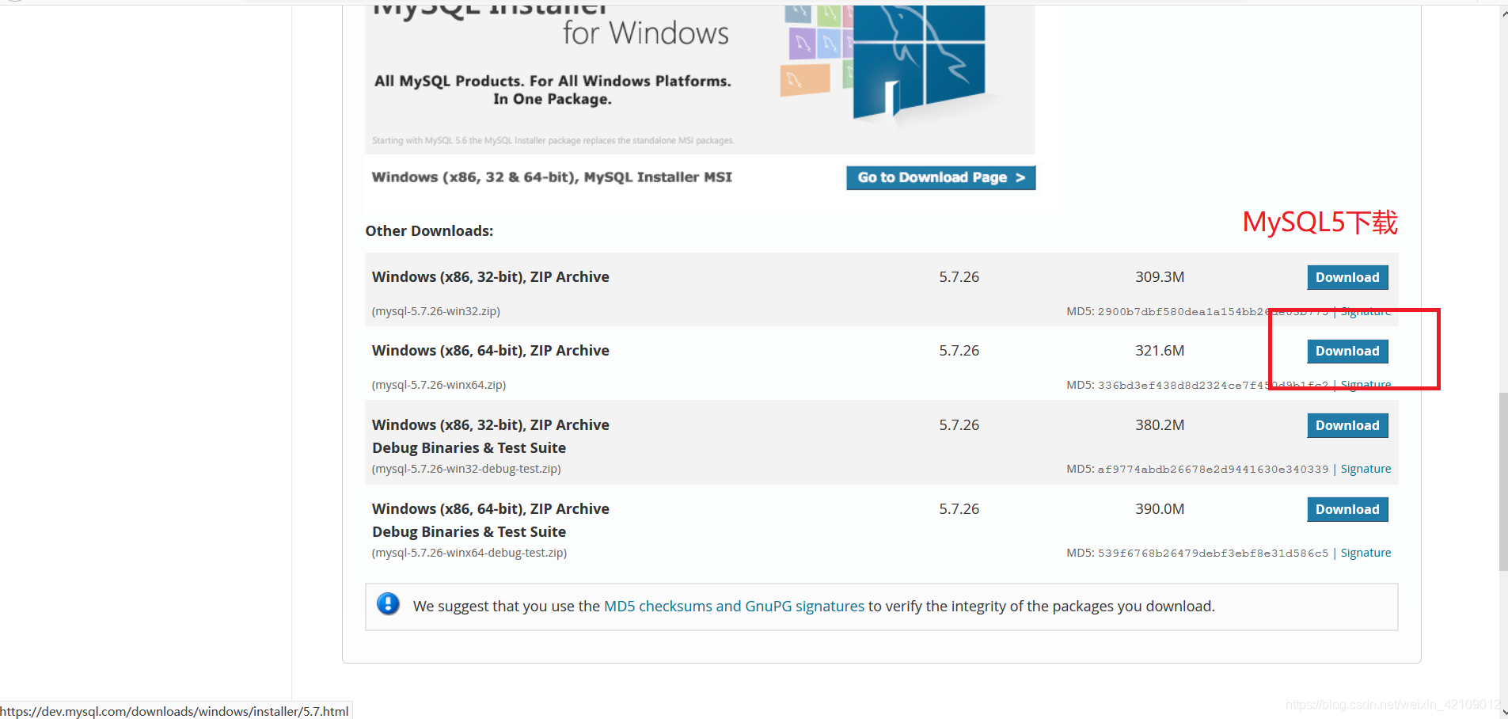
Task: Click the 390.0M file size value
Action: point(1160,509)
